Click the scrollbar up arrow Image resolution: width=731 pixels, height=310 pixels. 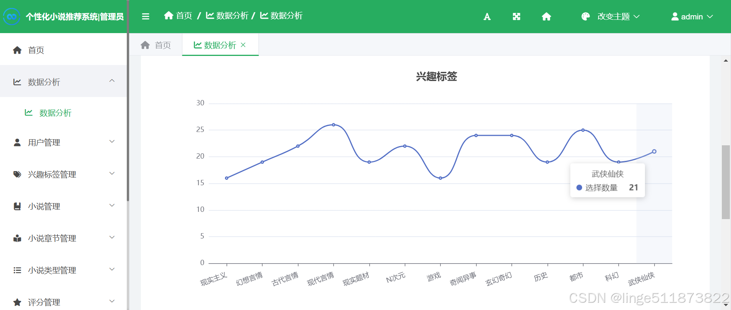click(726, 60)
